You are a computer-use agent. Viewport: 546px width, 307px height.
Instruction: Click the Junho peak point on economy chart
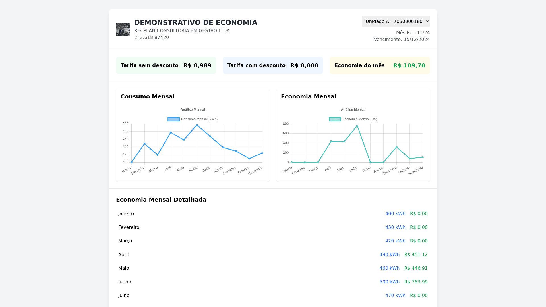pos(357,126)
